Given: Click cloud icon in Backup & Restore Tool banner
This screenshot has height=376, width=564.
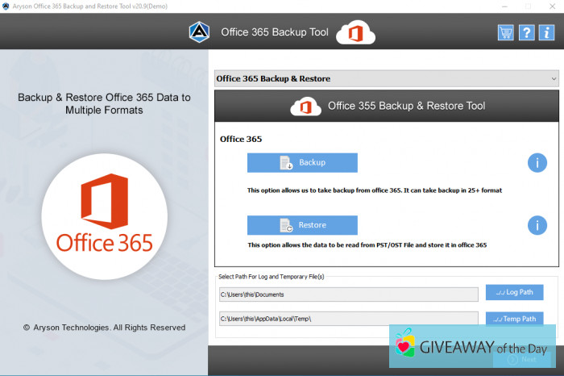Looking at the screenshot, I should click(306, 106).
